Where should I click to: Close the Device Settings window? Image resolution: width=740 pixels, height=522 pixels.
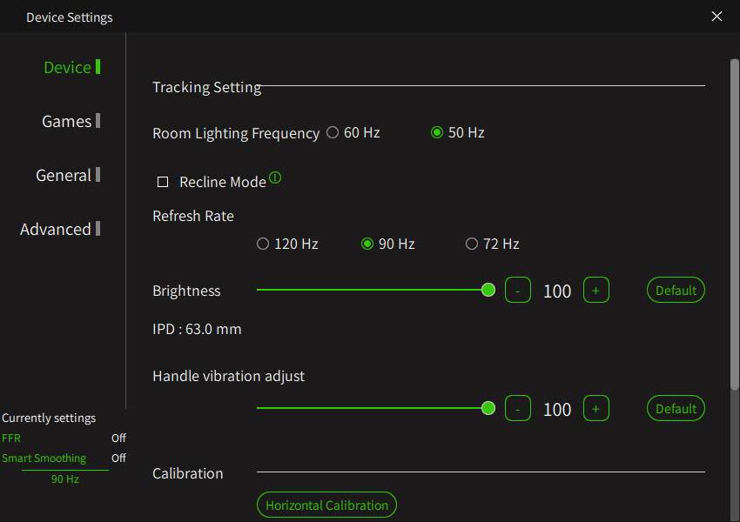click(716, 17)
